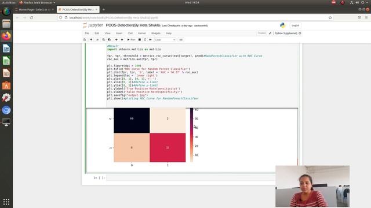Insert a cell below with the plus icon
The image size is (371, 208).
tap(91, 40)
